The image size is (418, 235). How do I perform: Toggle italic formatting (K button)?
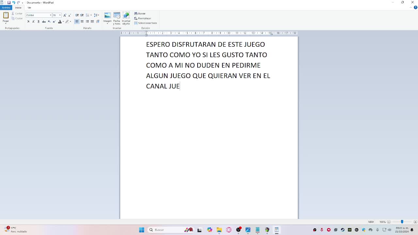point(33,22)
